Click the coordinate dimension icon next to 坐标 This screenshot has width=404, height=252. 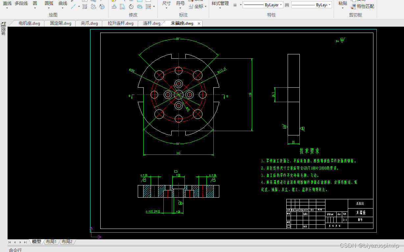191,7
